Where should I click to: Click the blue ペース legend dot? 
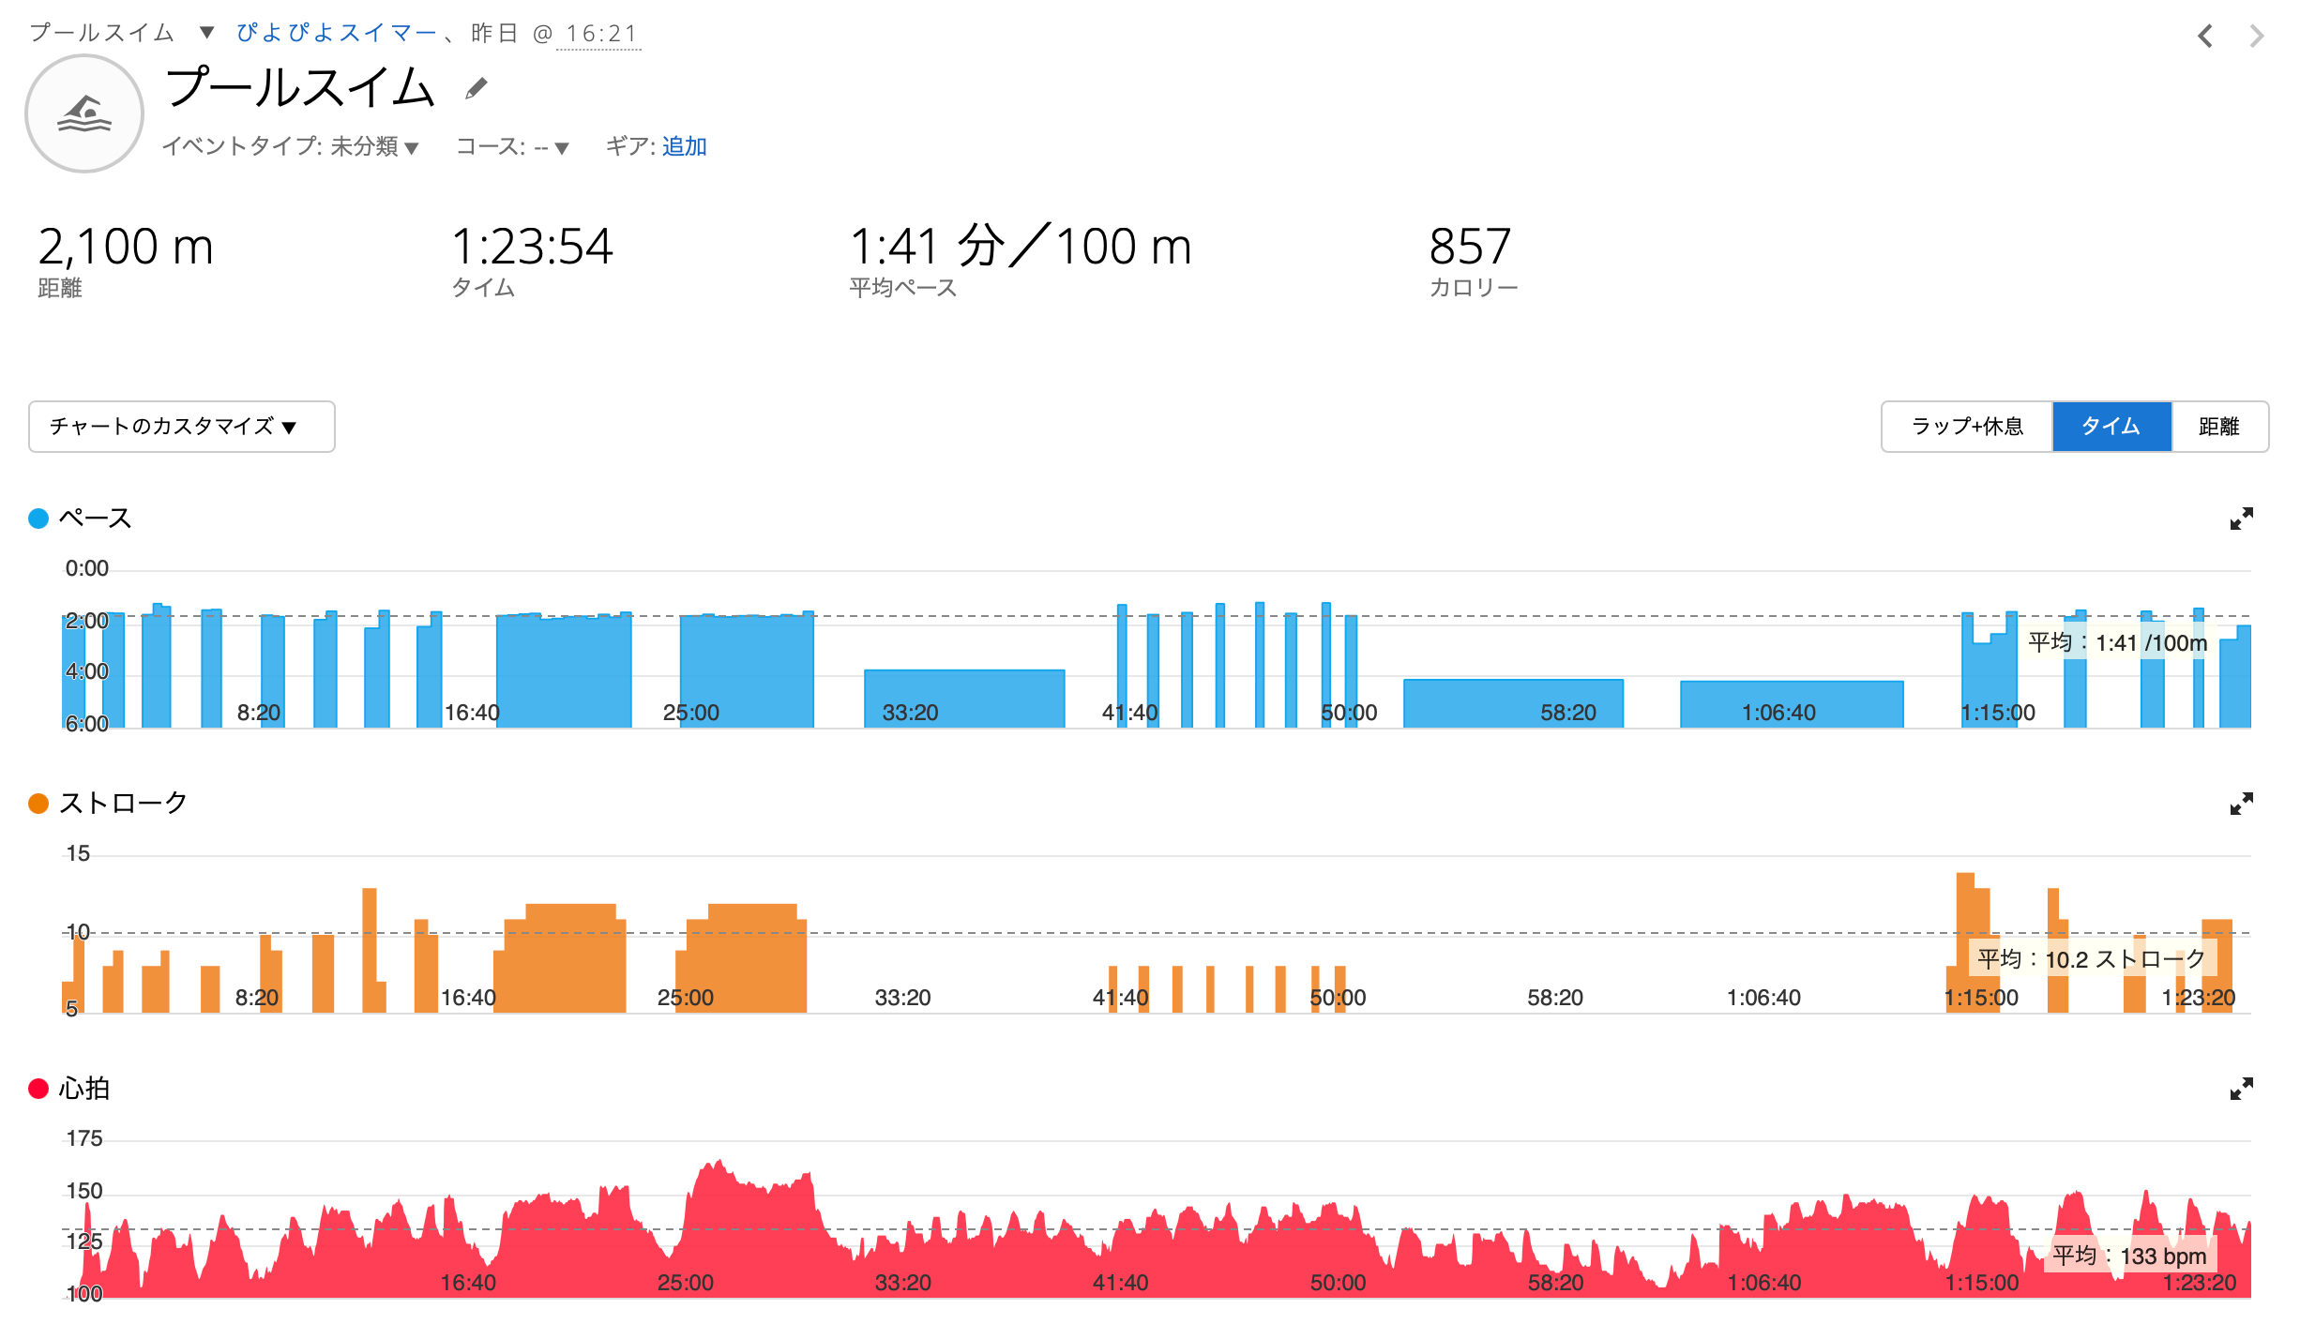tap(38, 519)
